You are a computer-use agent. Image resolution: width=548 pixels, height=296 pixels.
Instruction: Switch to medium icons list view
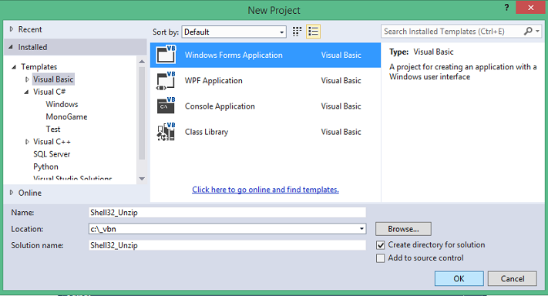pyautogui.click(x=313, y=32)
